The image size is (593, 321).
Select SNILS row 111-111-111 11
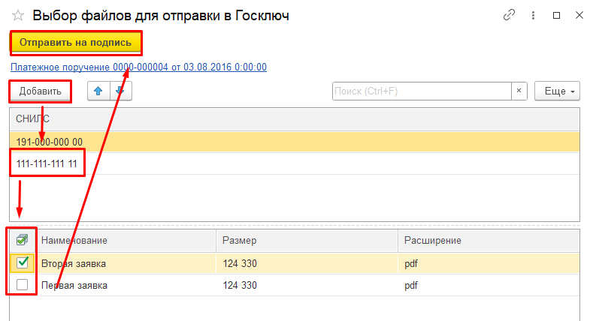click(x=295, y=163)
